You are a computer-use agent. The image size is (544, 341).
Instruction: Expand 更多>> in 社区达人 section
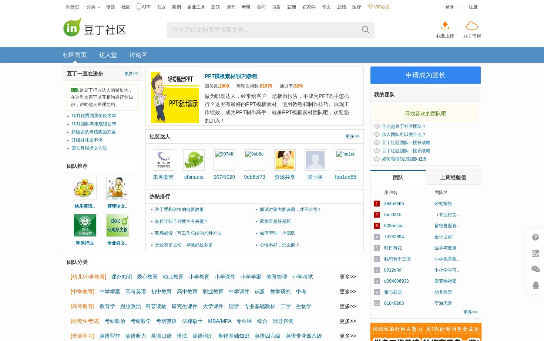click(353, 136)
